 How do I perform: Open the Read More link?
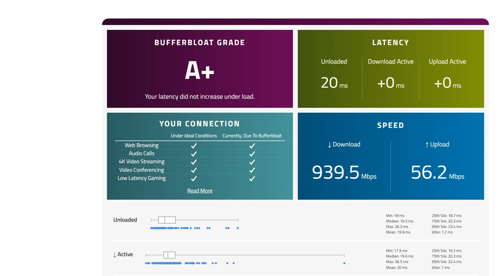click(x=200, y=191)
